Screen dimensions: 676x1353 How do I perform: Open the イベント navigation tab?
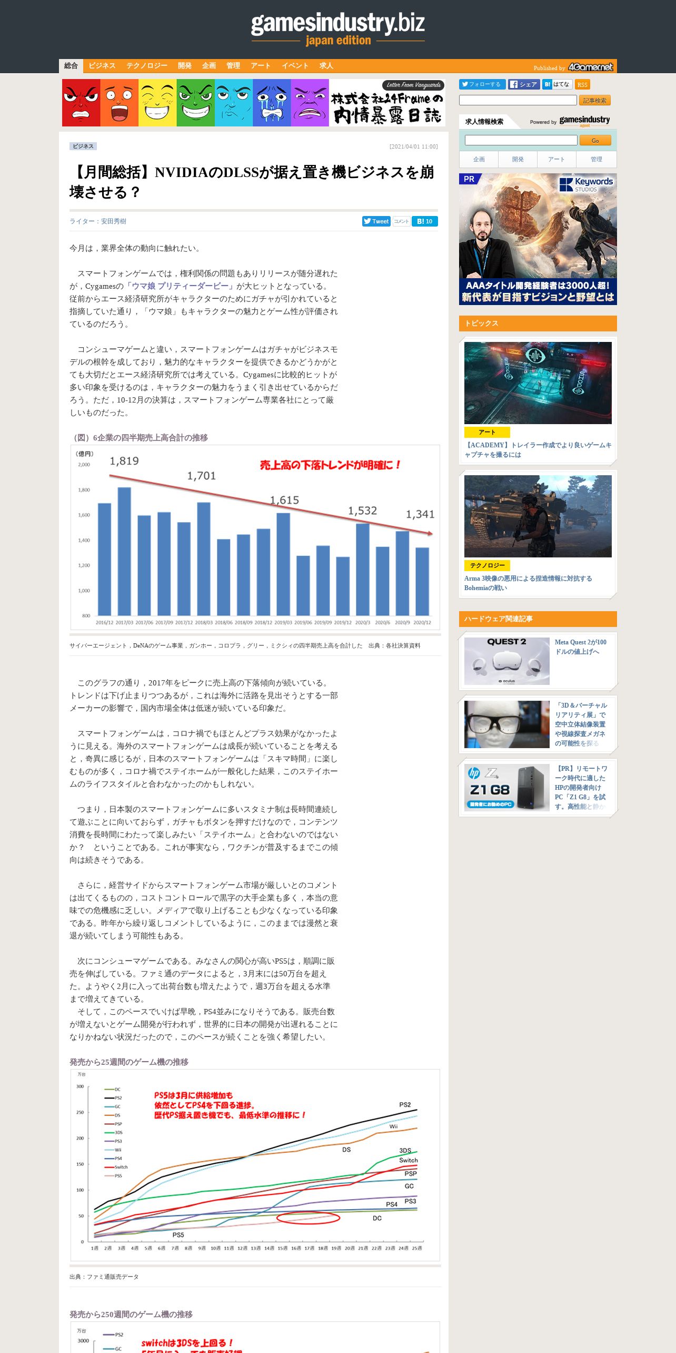tap(294, 66)
